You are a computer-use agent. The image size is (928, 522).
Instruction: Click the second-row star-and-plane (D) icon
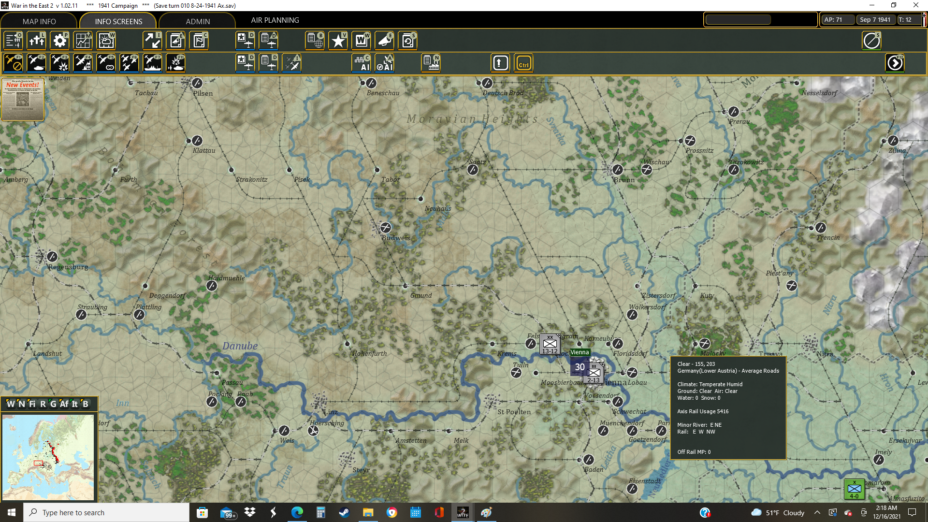point(246,63)
